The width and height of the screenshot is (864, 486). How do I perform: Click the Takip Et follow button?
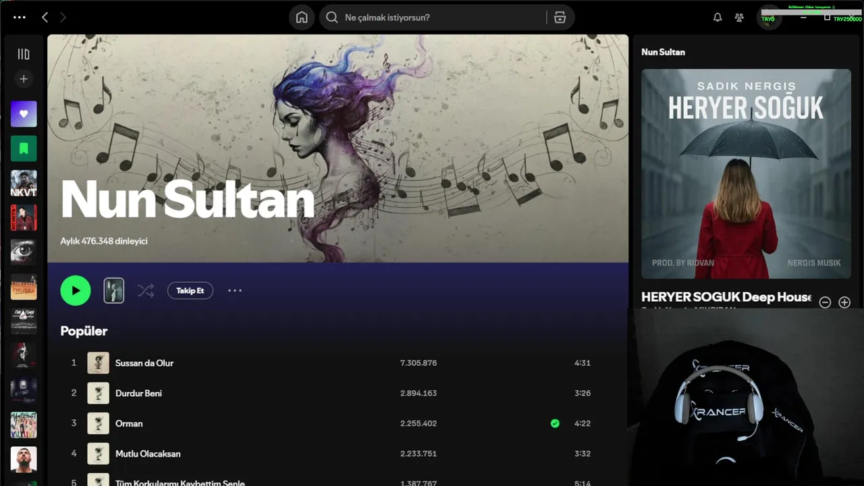(190, 290)
